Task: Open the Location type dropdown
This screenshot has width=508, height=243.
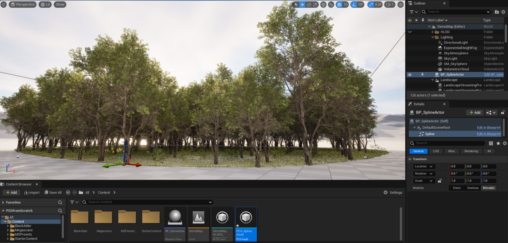Action: click(x=424, y=166)
